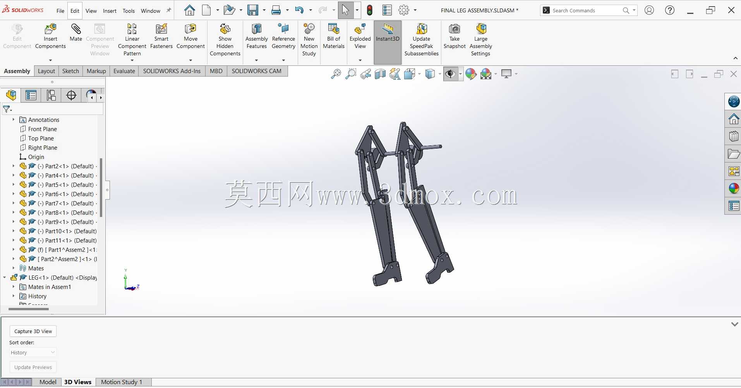The width and height of the screenshot is (741, 388).
Task: Collapse the bottom pane chevron
Action: tap(734, 324)
